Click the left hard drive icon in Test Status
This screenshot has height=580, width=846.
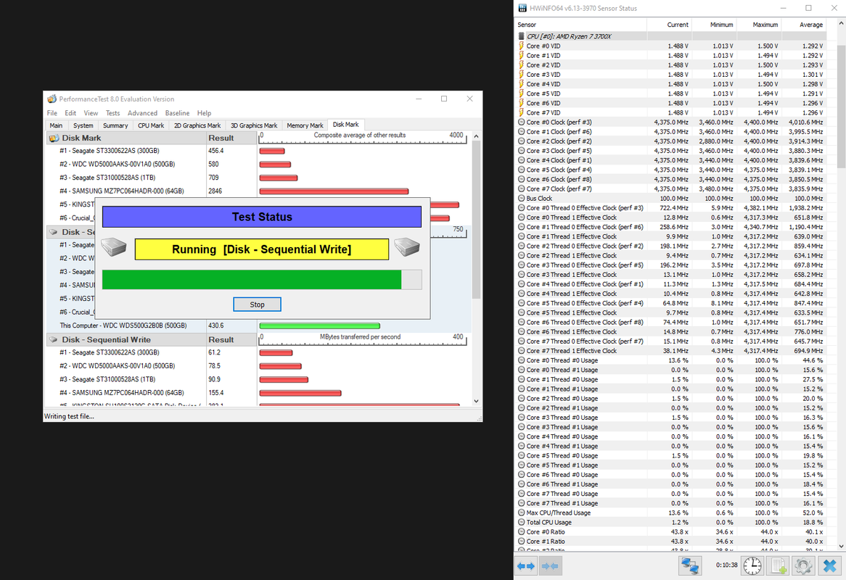(x=114, y=247)
